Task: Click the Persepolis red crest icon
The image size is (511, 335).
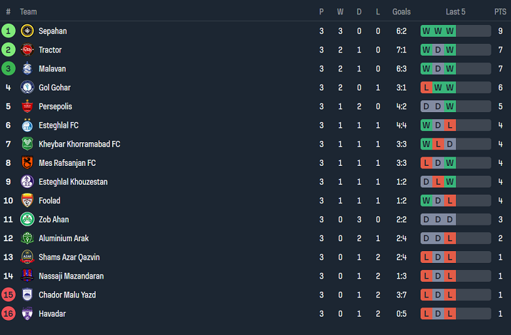Action: point(27,106)
